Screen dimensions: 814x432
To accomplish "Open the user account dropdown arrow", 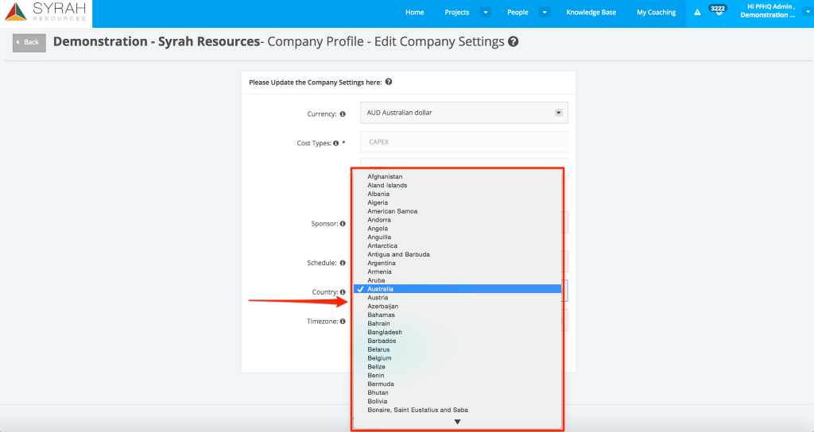I will click(808, 11).
